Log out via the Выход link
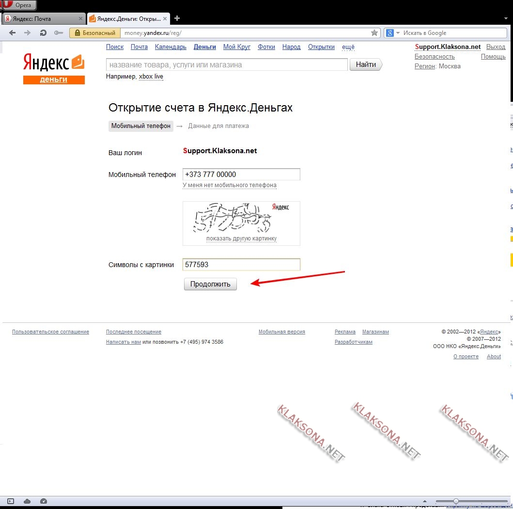The image size is (513, 509). (496, 47)
